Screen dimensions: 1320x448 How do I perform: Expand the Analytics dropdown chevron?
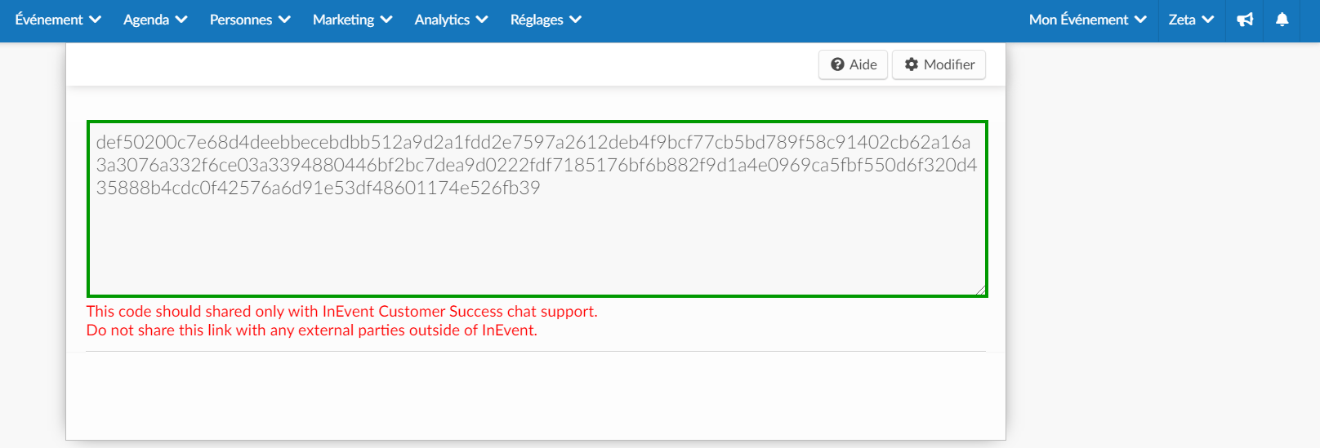point(482,20)
